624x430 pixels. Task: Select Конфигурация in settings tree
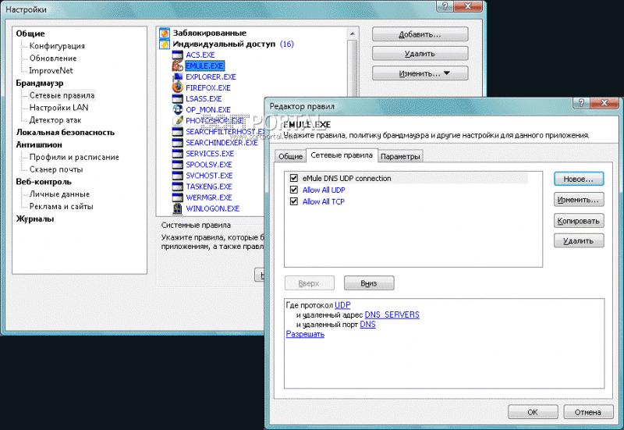click(x=57, y=46)
